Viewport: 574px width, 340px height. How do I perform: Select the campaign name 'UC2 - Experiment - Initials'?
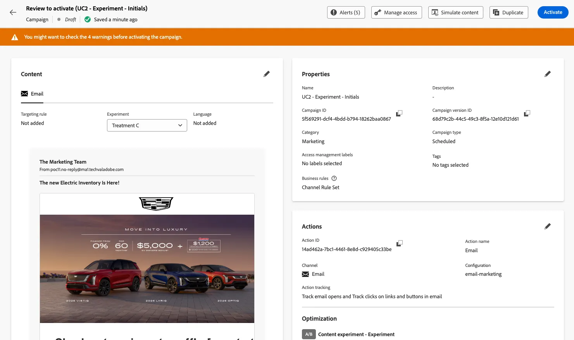[x=331, y=97]
